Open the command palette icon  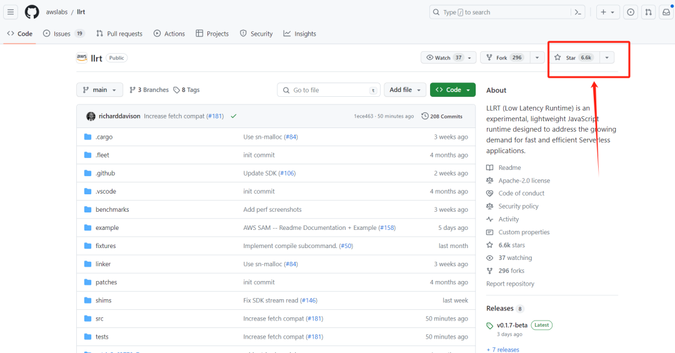(578, 12)
